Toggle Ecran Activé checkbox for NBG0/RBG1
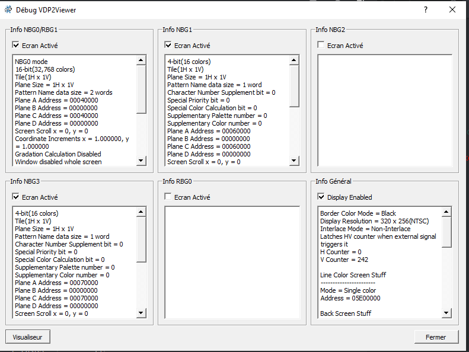Image resolution: width=469 pixels, height=352 pixels. pos(15,45)
